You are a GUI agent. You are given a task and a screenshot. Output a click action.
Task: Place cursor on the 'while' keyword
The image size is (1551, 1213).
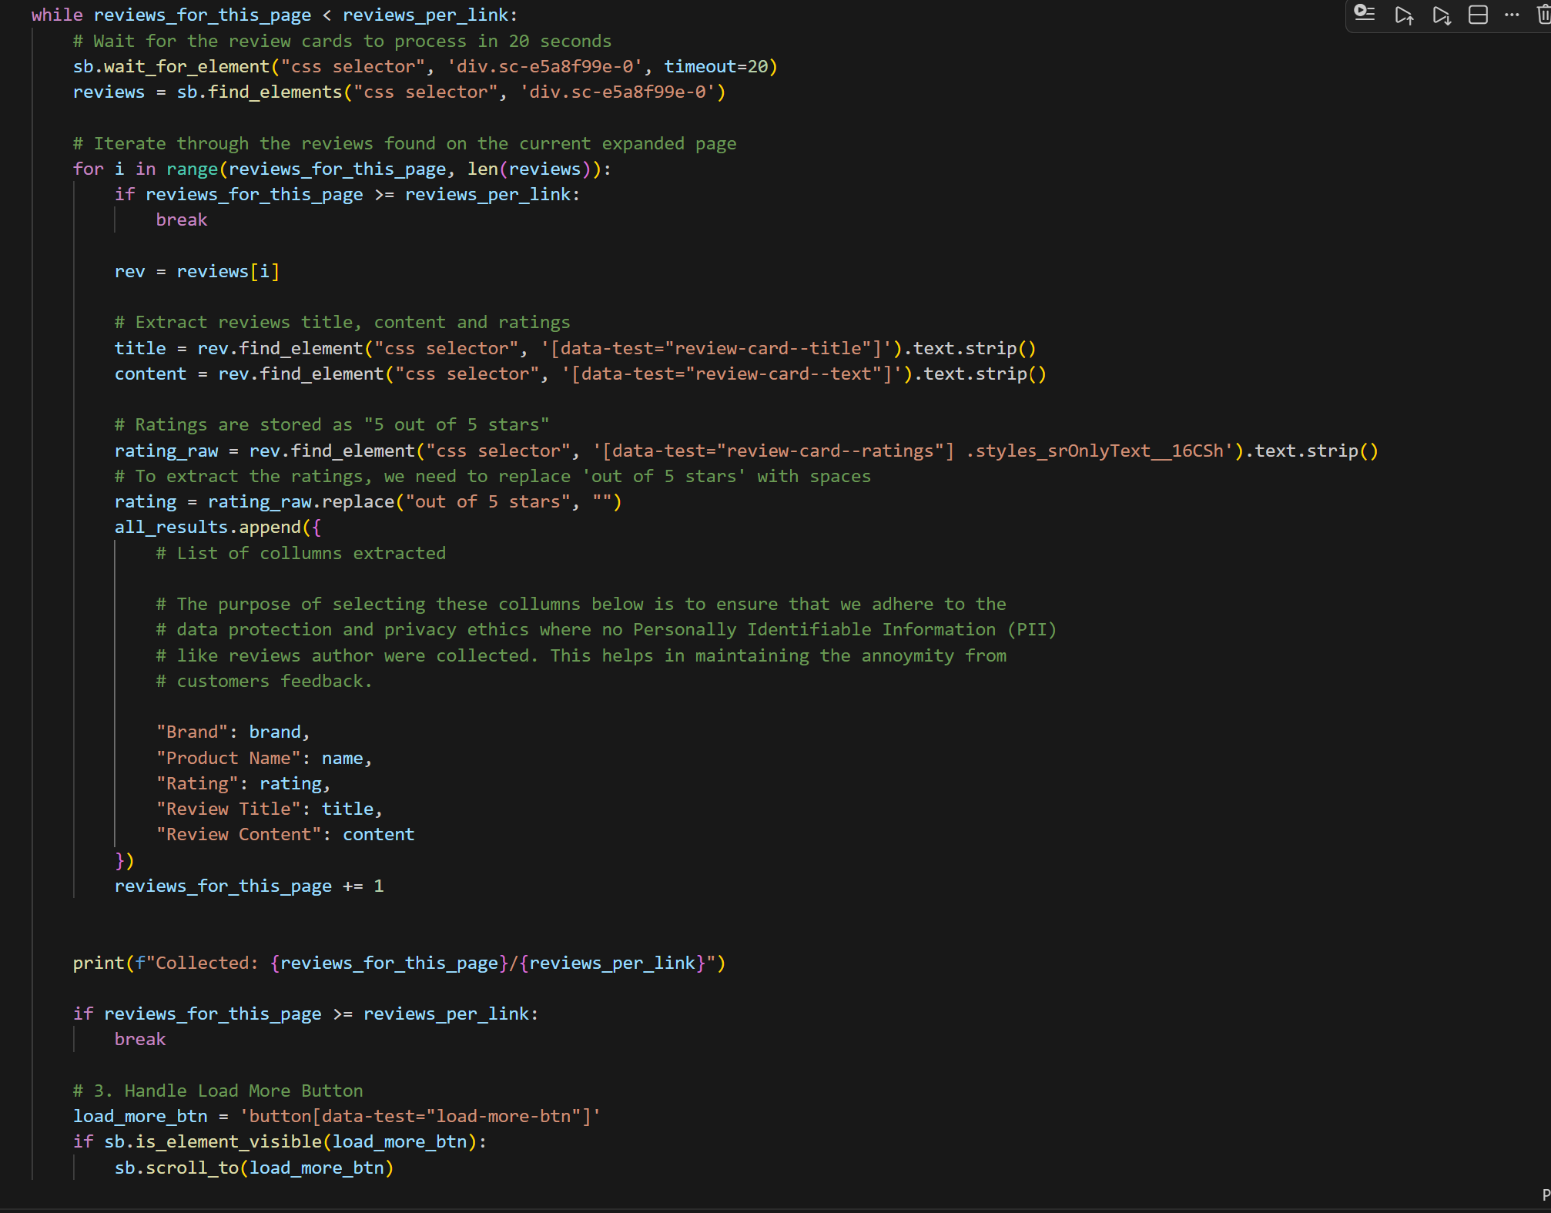[57, 15]
